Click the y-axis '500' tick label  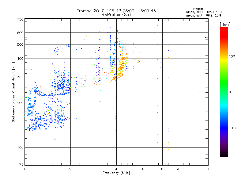click(x=20, y=44)
